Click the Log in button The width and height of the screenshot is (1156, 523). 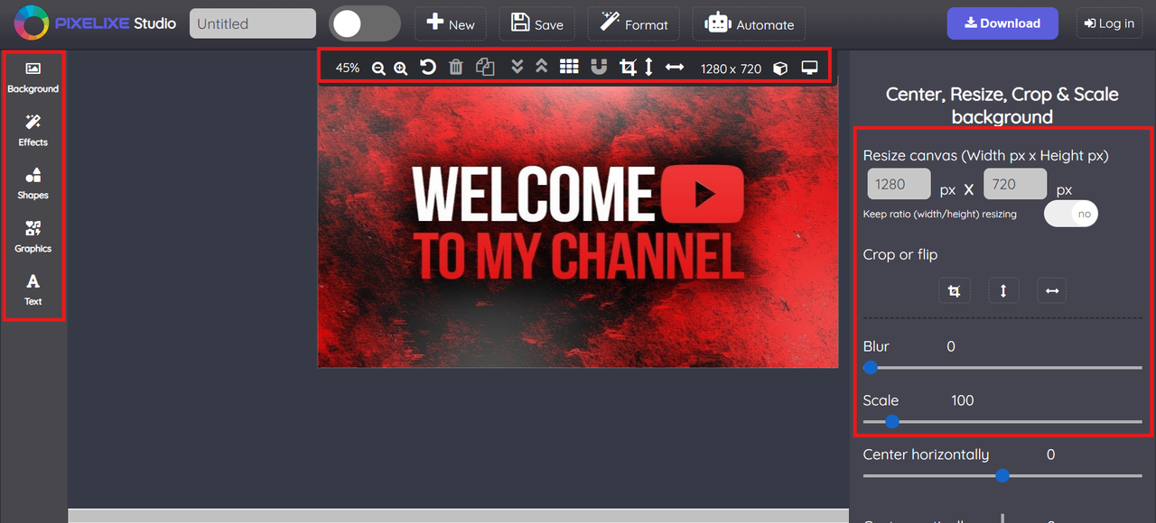tap(1109, 23)
